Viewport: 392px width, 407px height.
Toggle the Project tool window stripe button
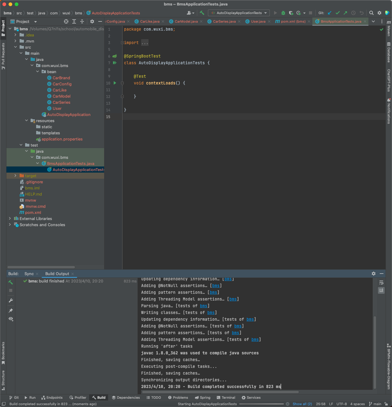[x=3, y=28]
